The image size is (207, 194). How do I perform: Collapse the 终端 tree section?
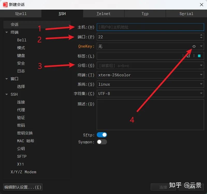coord(6,32)
